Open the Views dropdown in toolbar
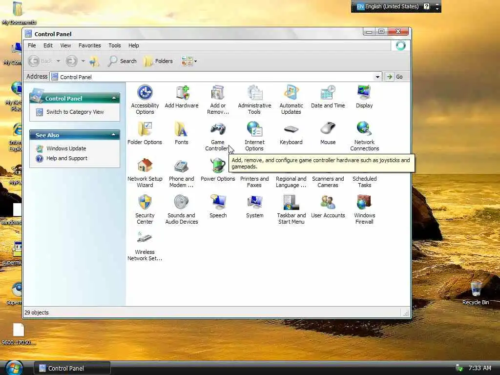Image resolution: width=500 pixels, height=375 pixels. (x=189, y=61)
